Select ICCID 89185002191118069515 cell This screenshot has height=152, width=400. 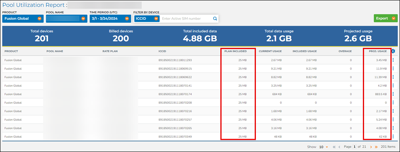click(175, 69)
